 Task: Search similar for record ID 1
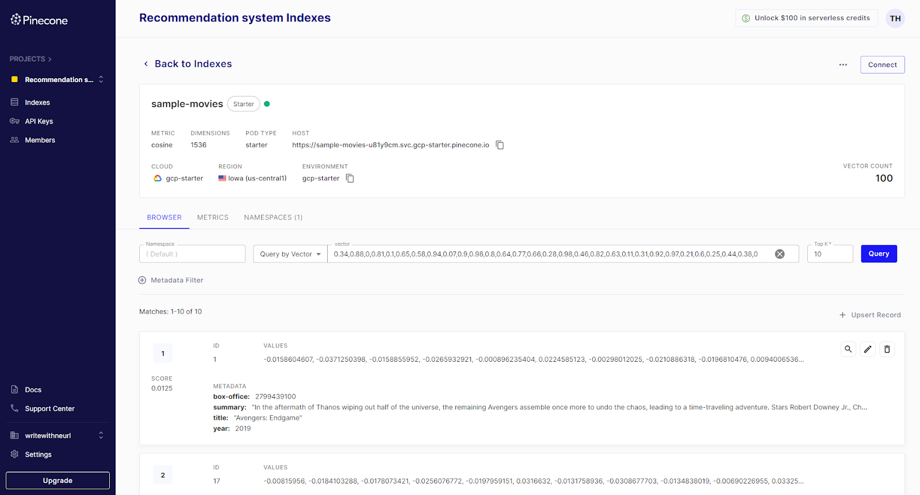point(848,349)
